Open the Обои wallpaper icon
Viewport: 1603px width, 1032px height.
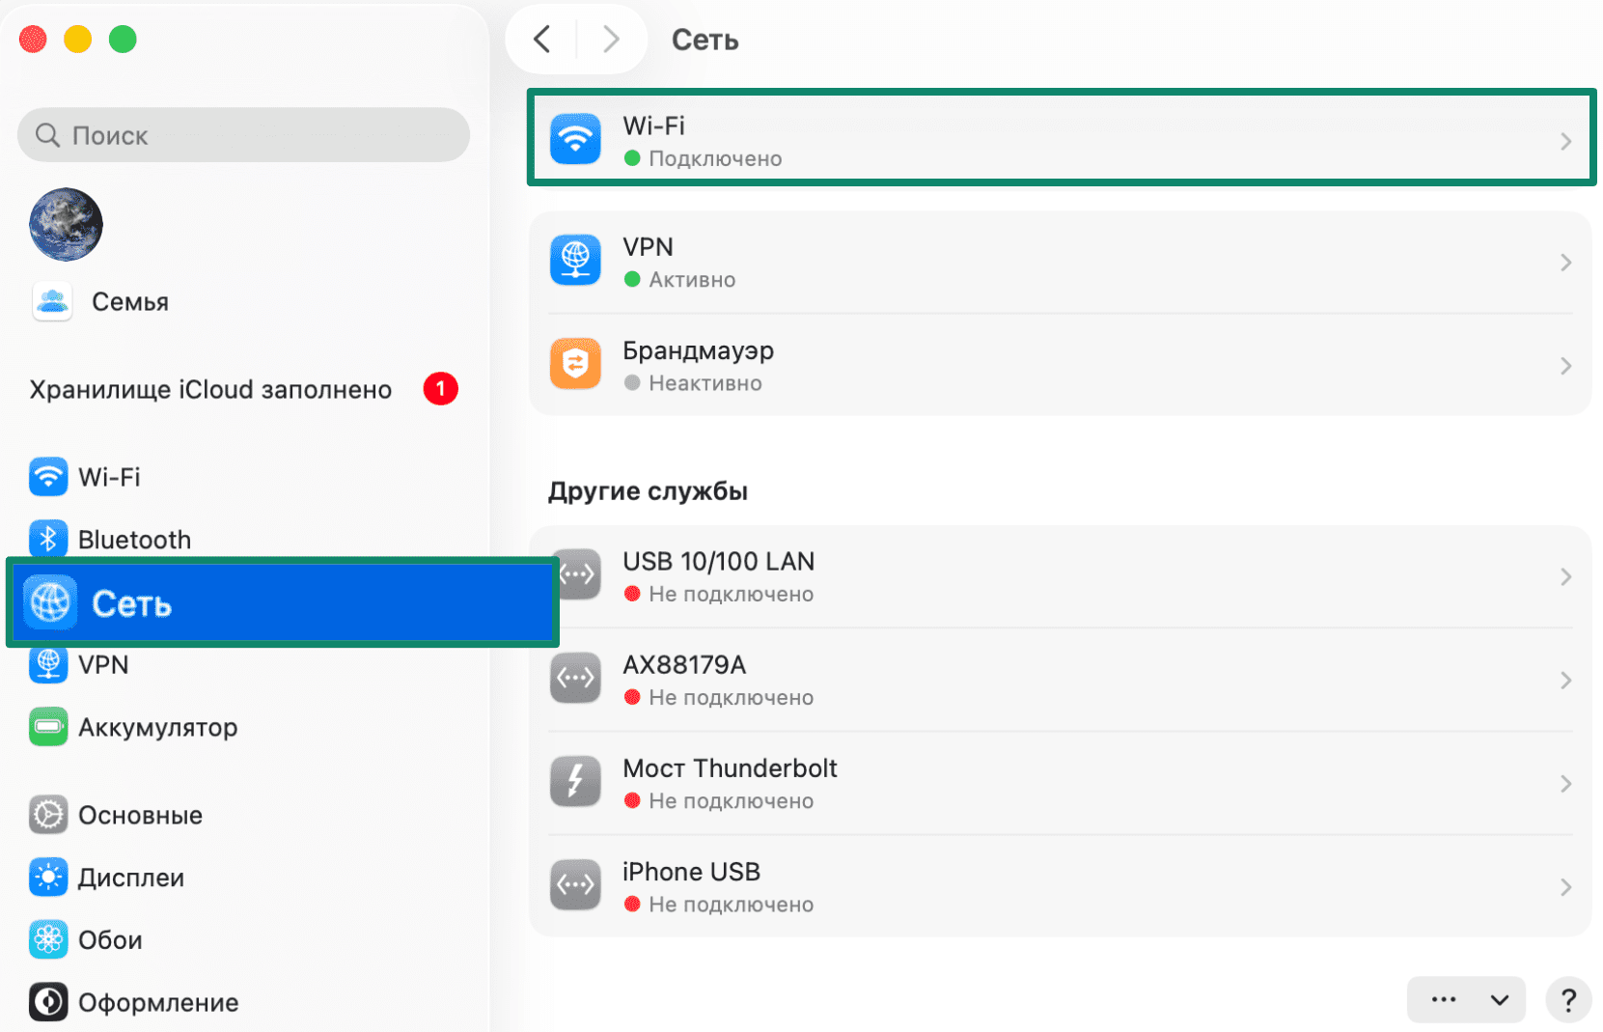[x=47, y=938]
